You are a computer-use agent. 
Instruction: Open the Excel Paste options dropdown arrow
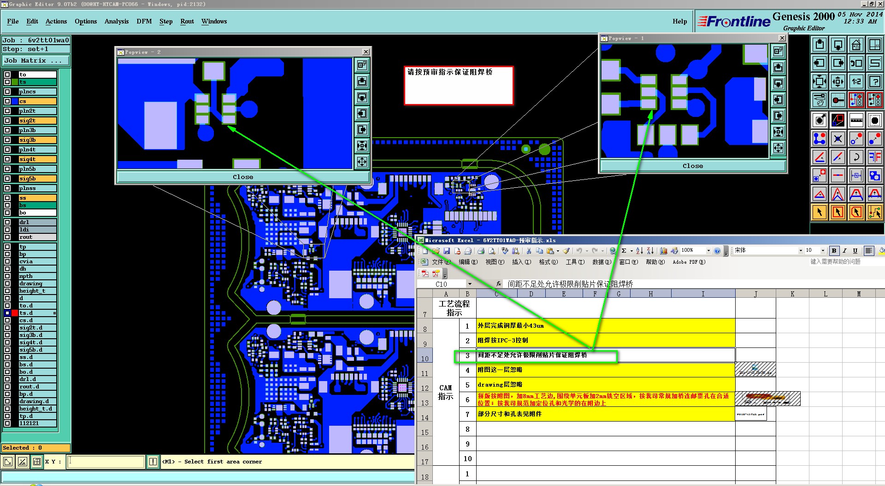point(558,251)
